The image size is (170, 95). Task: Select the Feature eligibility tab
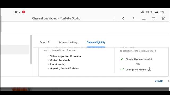96,42
